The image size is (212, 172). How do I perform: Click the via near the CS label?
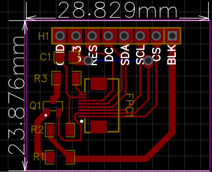[148, 61]
